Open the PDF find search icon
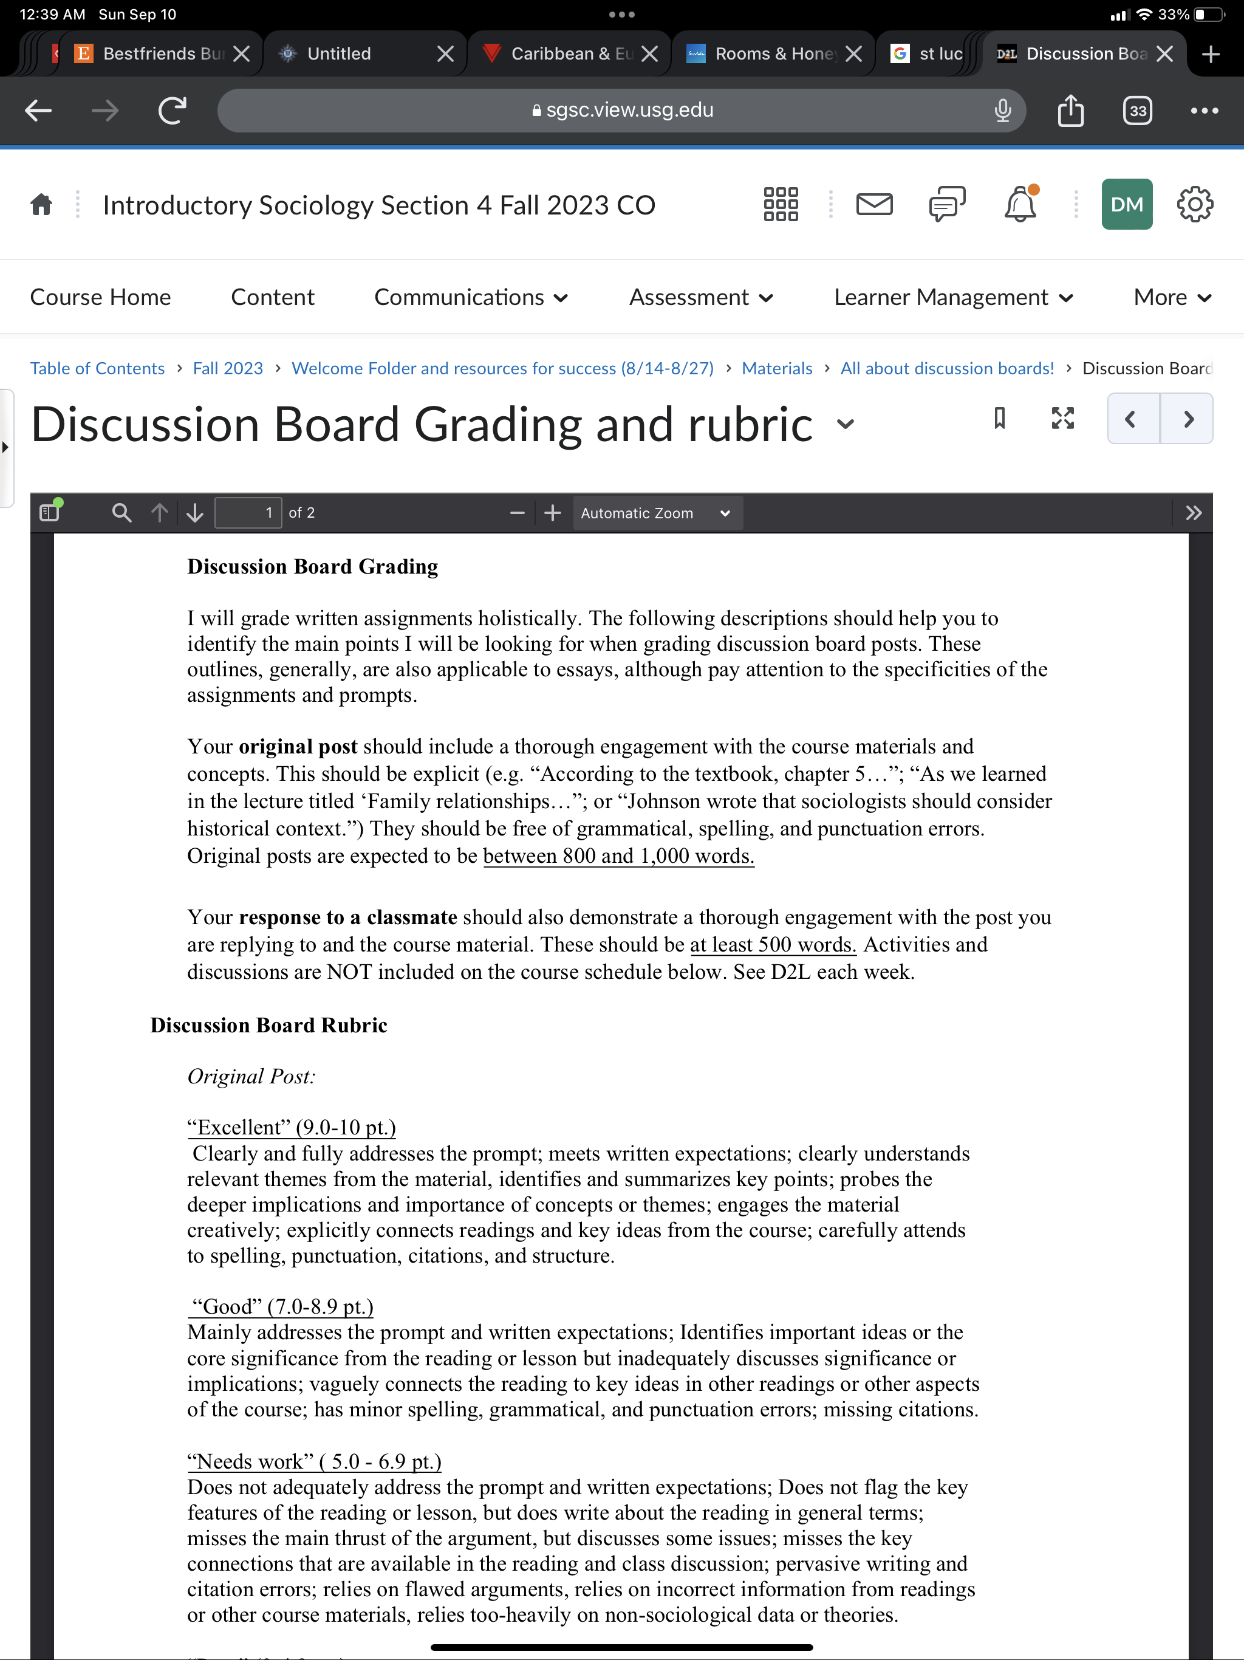Screen dimensions: 1244x1660 coord(121,513)
